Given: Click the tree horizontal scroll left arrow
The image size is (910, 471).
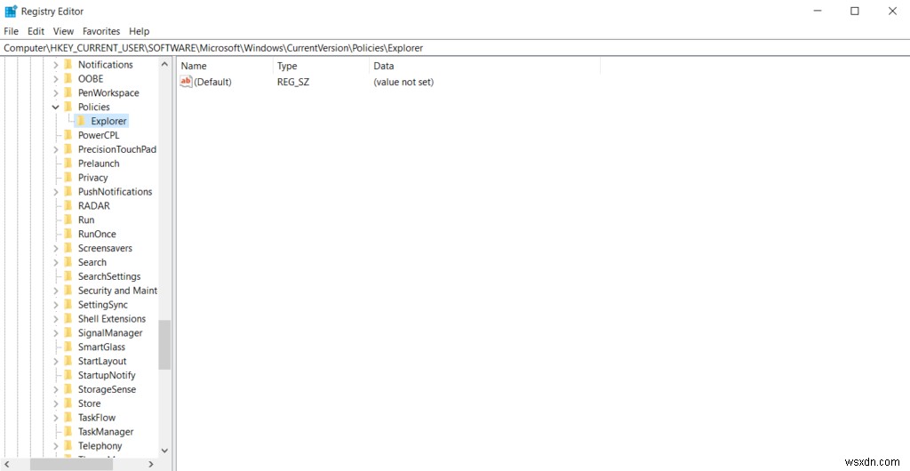Looking at the screenshot, I should pos(6,464).
